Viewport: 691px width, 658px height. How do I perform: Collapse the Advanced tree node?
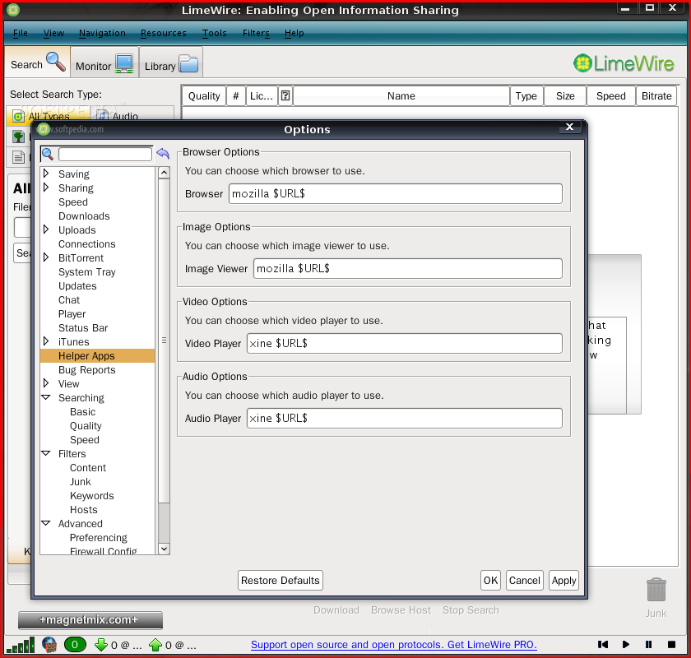click(x=46, y=524)
